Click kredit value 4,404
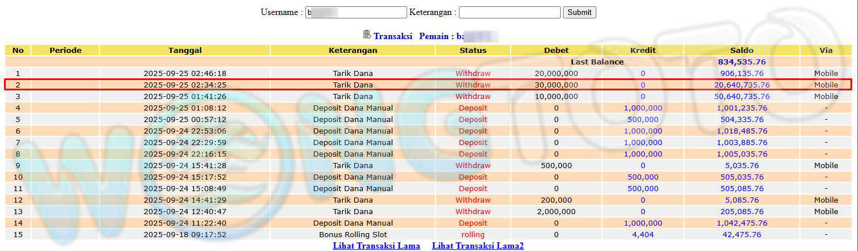The image size is (858, 251). pos(642,234)
